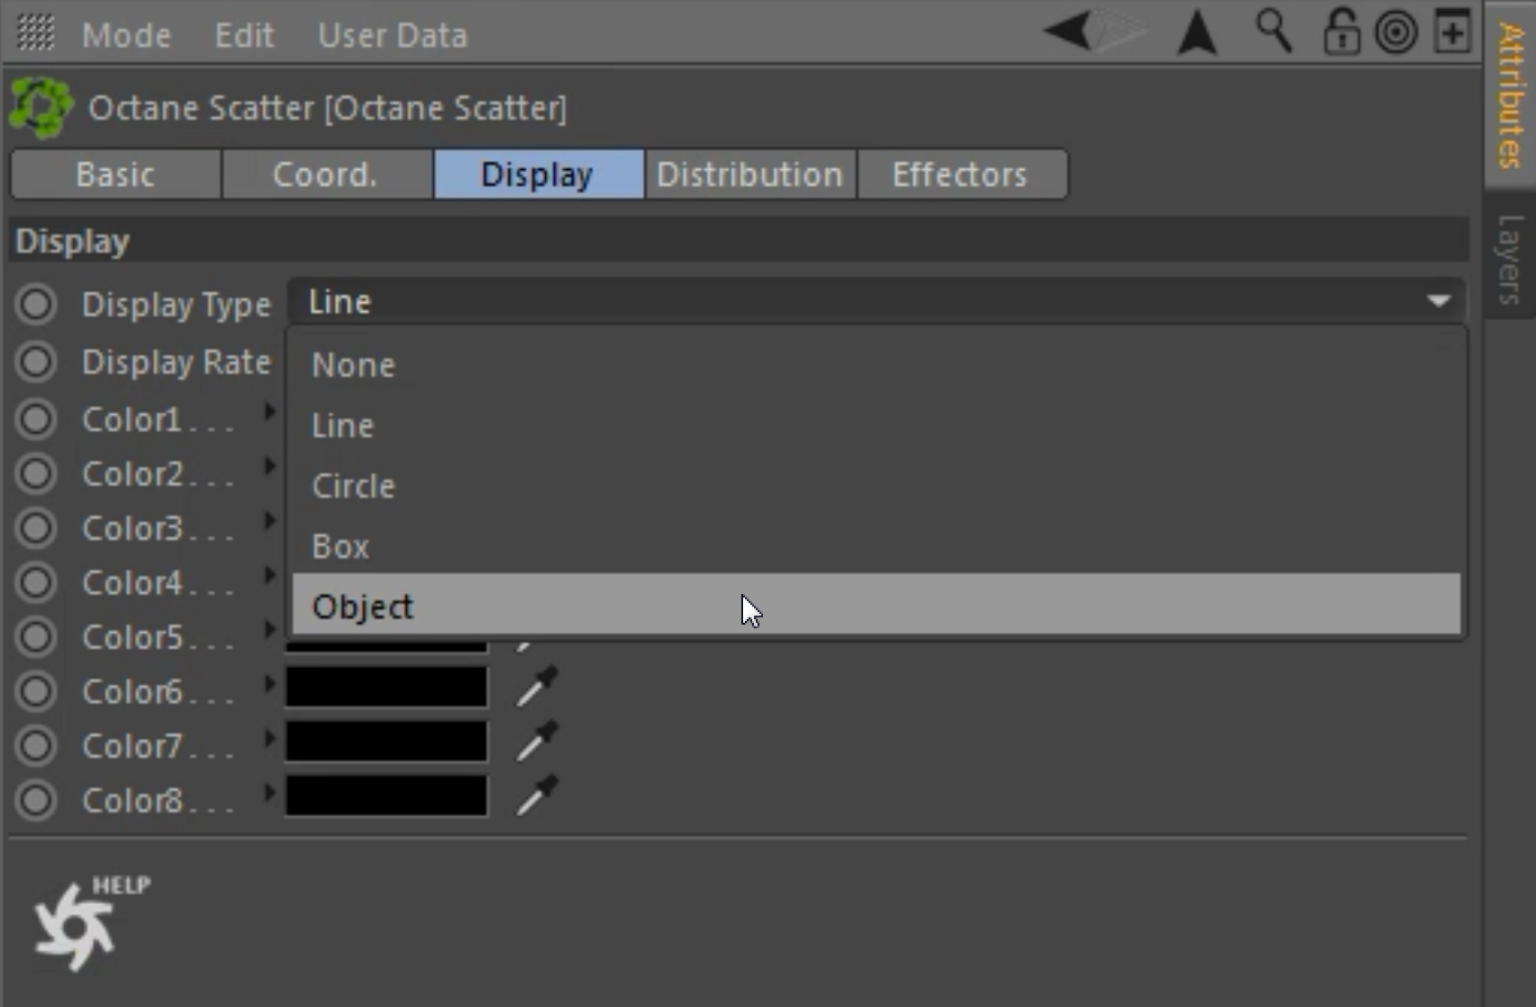The height and width of the screenshot is (1007, 1536).
Task: Open the Effectors tab
Action: click(x=961, y=174)
